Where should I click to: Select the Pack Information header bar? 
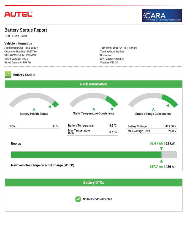coord(94,84)
